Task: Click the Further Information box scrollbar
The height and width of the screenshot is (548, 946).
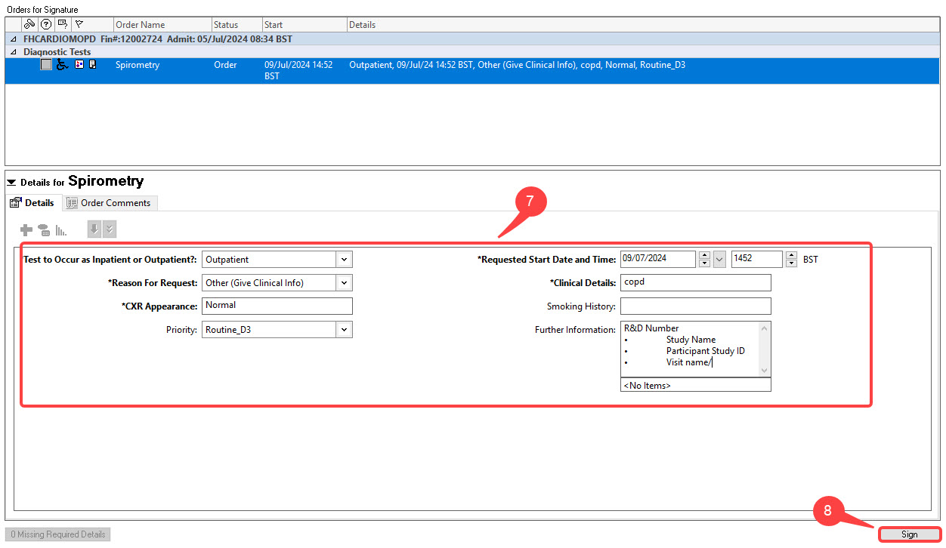Action: coord(765,349)
